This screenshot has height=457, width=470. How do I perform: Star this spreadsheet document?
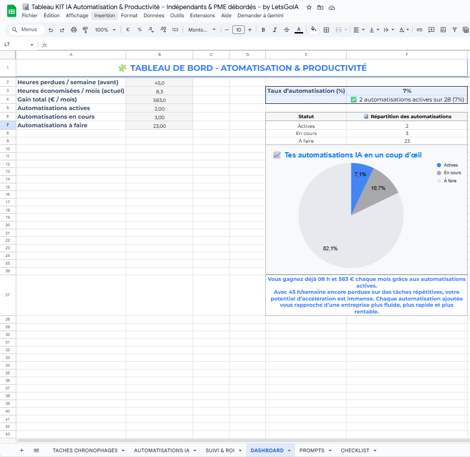309,8
